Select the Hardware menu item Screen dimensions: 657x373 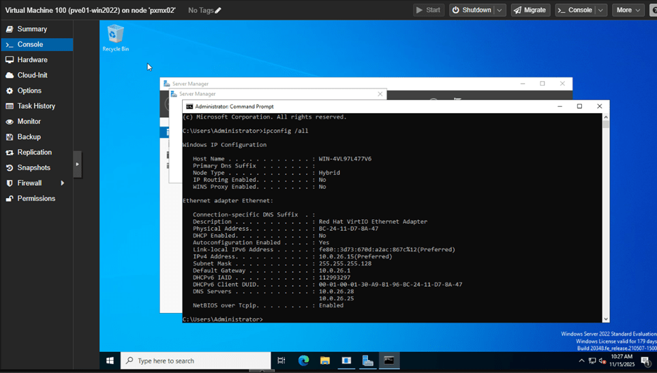pyautogui.click(x=32, y=60)
